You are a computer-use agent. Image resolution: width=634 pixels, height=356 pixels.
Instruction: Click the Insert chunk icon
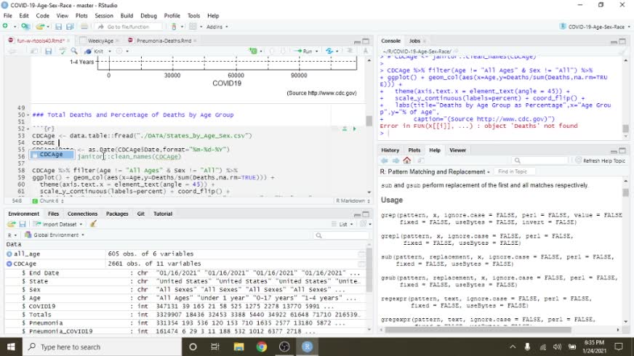254,52
